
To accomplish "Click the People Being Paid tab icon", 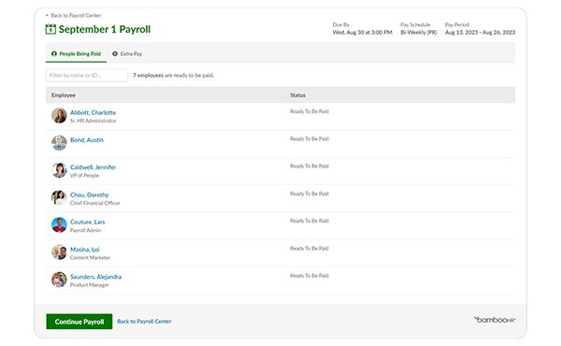I will [x=54, y=53].
